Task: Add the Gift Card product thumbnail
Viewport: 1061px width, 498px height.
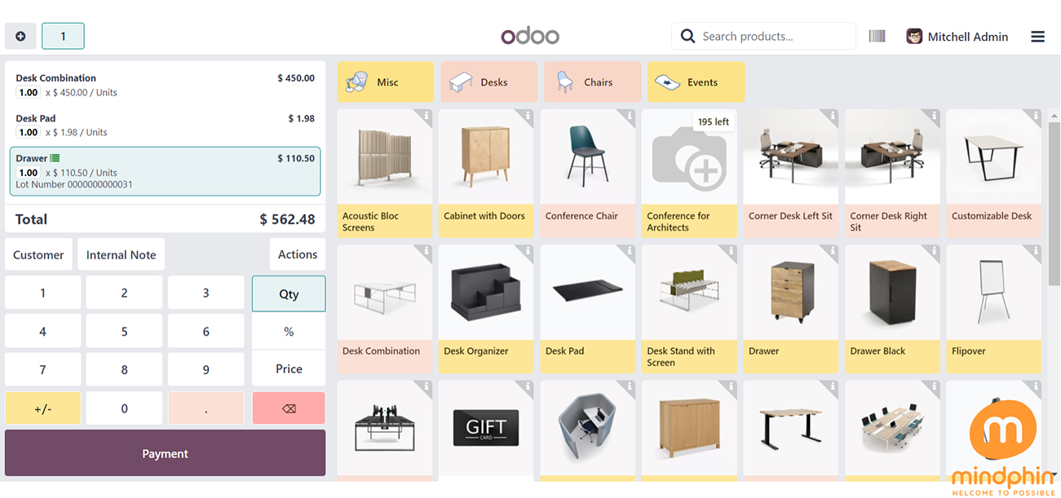Action: click(485, 427)
